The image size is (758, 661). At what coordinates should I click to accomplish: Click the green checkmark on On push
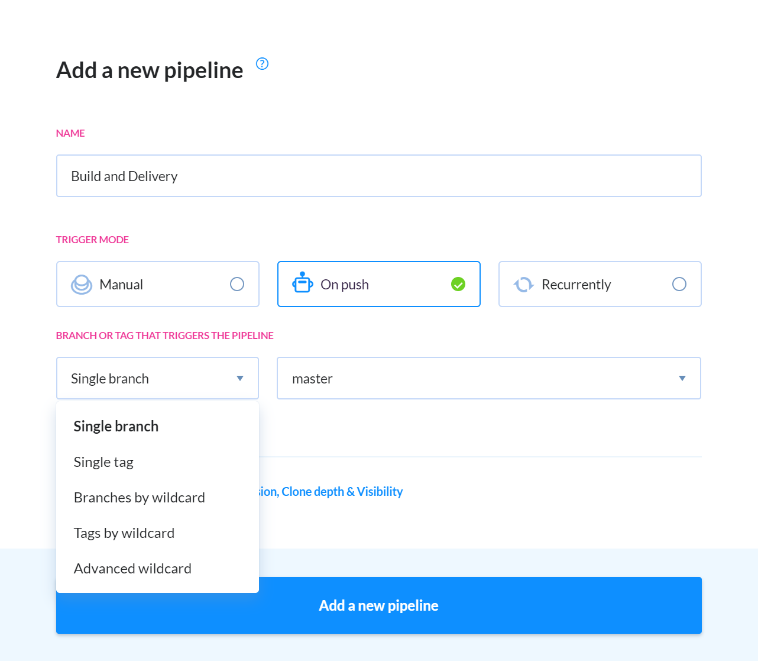458,285
